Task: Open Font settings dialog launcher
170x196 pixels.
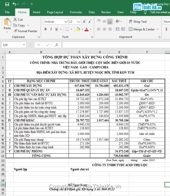Action: click(92, 37)
